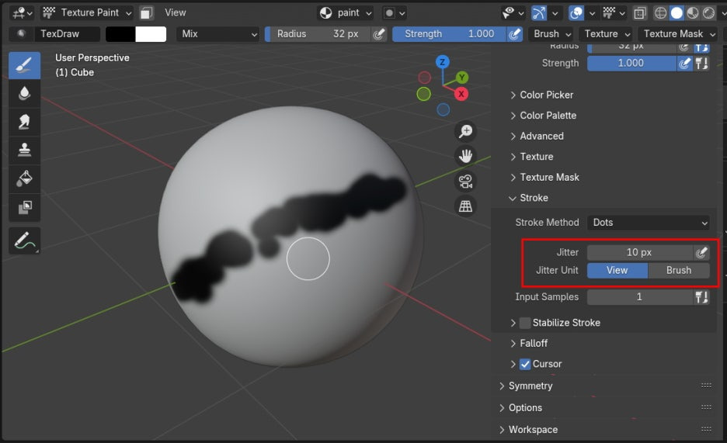Toggle Input Samples unified setting icon
This screenshot has height=443, width=727.
pyautogui.click(x=701, y=297)
